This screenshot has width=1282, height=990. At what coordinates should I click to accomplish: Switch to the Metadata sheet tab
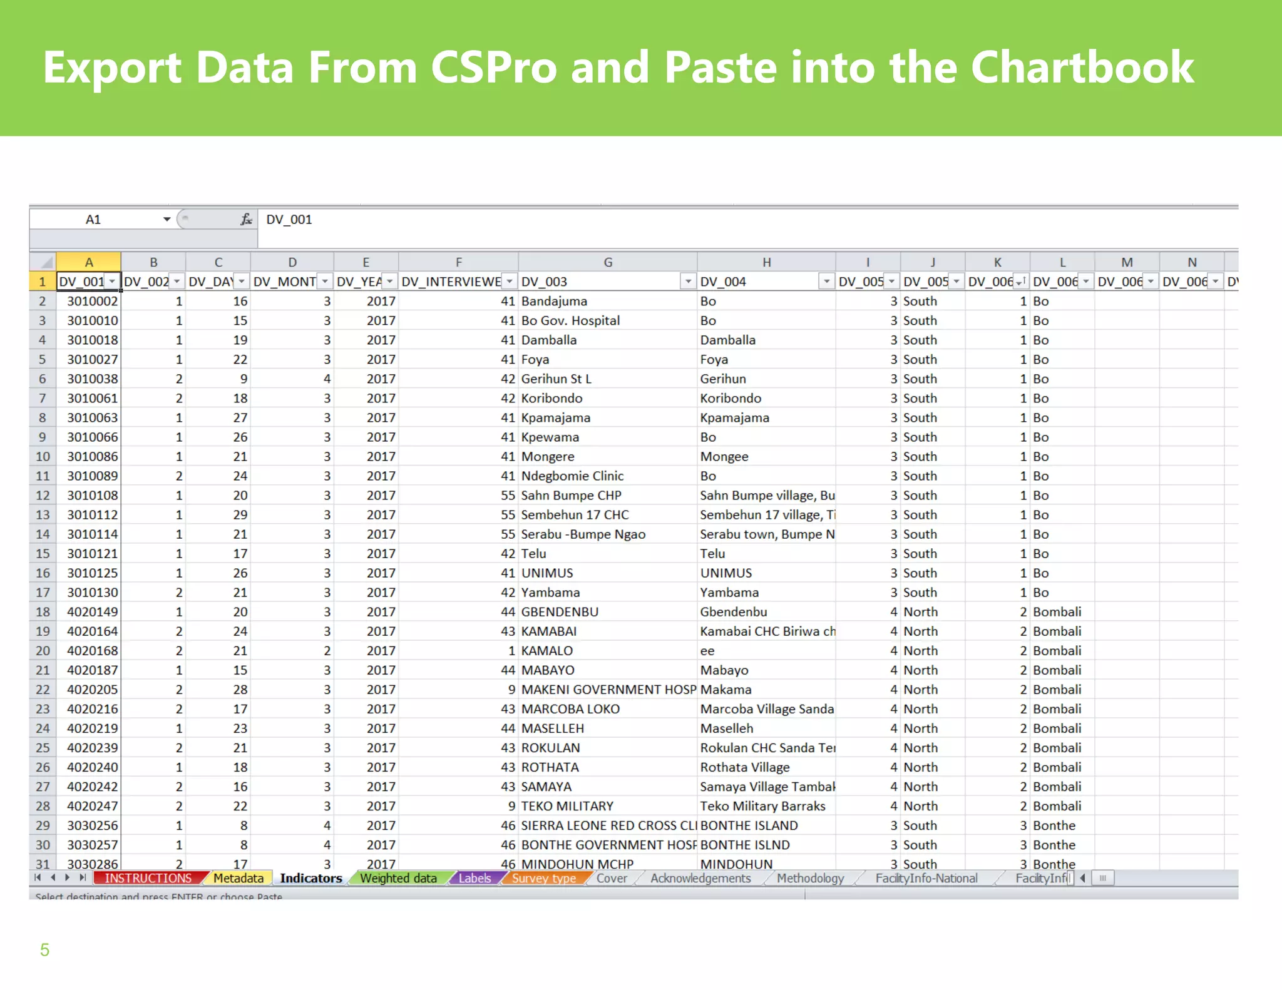[238, 878]
